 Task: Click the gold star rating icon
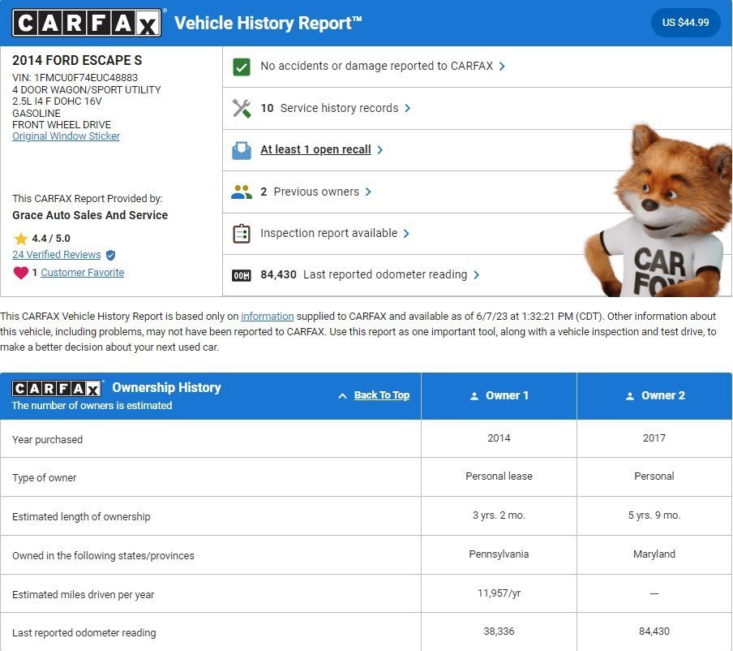(x=20, y=239)
